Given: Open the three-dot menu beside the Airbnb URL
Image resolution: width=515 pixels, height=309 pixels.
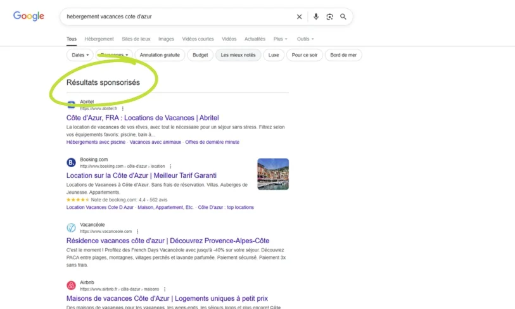Looking at the screenshot, I should [165, 289].
